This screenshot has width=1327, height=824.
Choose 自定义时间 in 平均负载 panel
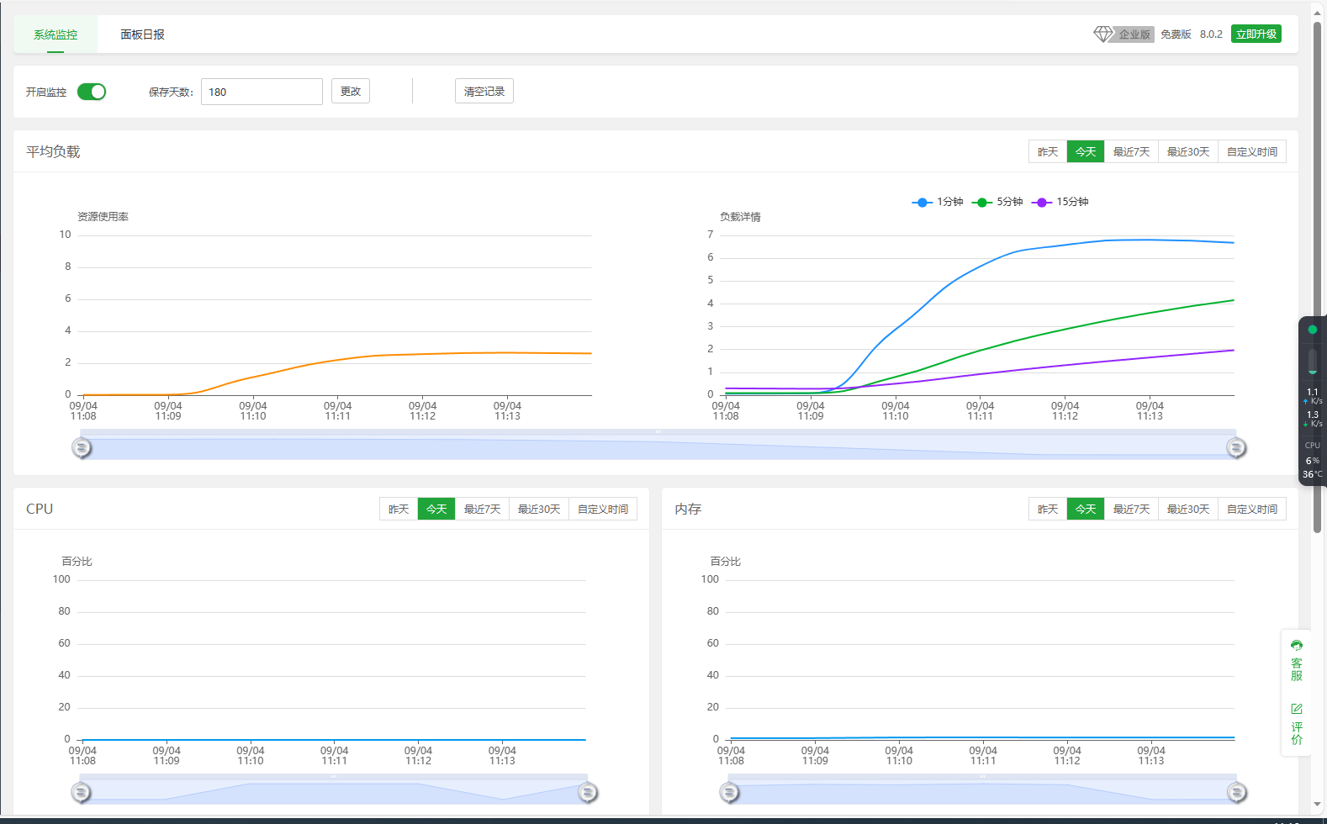click(1252, 151)
